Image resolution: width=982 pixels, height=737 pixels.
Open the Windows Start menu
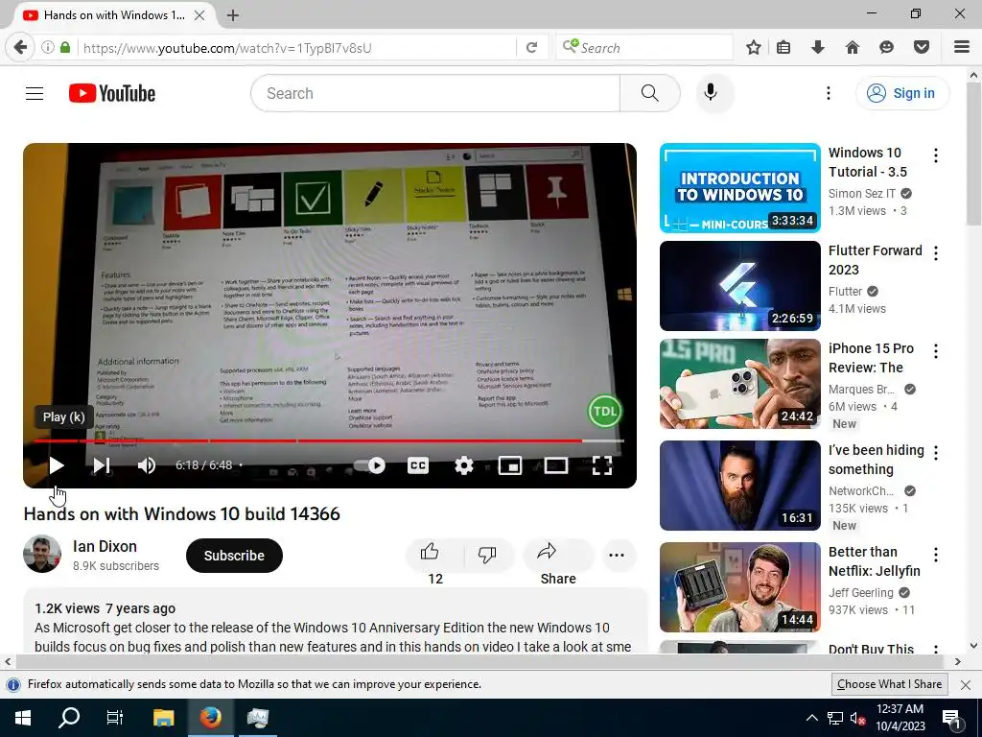[x=23, y=718]
